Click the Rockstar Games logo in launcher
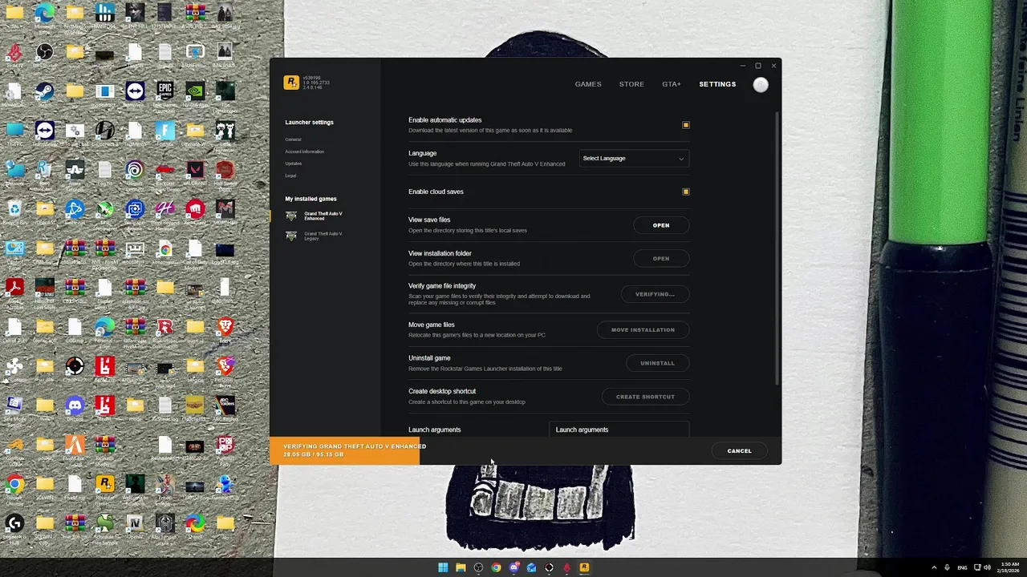Image resolution: width=1027 pixels, height=577 pixels. (x=291, y=83)
